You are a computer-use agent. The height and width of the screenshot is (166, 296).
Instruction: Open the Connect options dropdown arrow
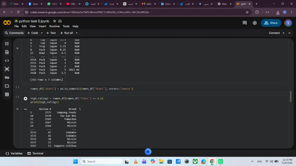284,33
